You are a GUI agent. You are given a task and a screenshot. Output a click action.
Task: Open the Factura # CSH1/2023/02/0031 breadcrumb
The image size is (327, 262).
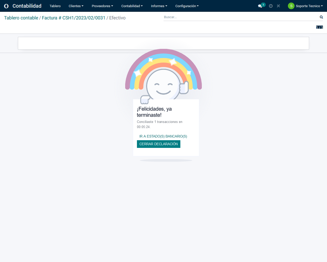point(74,18)
